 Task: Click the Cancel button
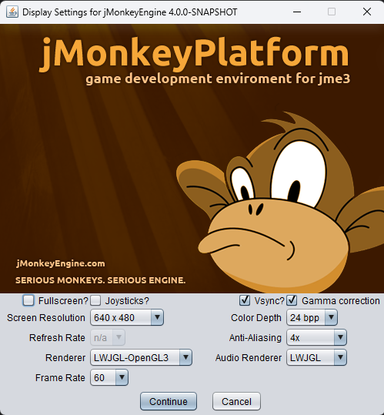click(x=236, y=401)
